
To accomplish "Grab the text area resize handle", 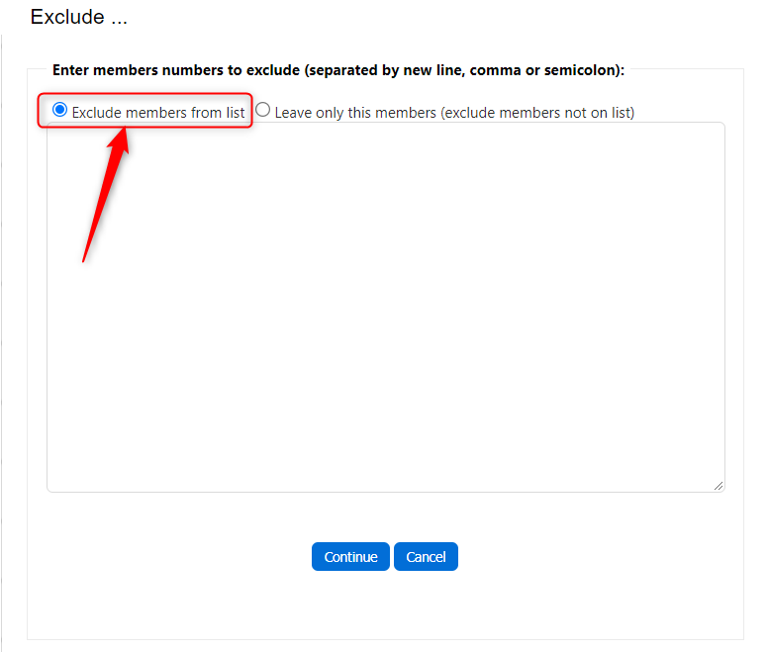I will pyautogui.click(x=718, y=485).
